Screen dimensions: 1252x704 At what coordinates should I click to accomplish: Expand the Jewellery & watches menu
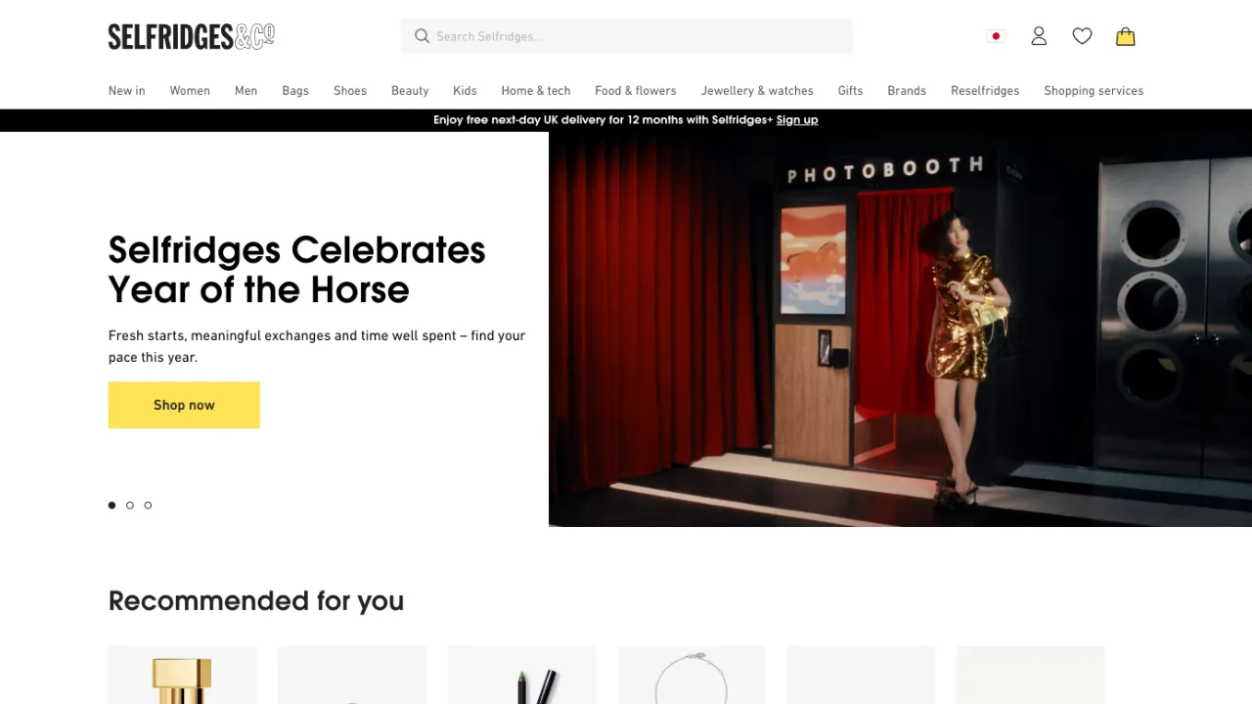[756, 91]
